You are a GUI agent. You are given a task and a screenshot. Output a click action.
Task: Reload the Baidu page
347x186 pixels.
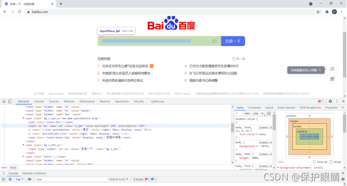coord(20,12)
